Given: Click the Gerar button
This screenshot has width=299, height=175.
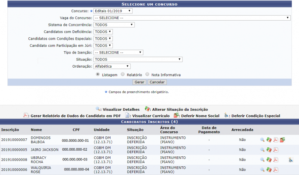Looking at the screenshot, I should (139, 82).
